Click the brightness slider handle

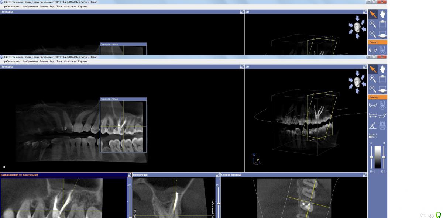[371, 158]
